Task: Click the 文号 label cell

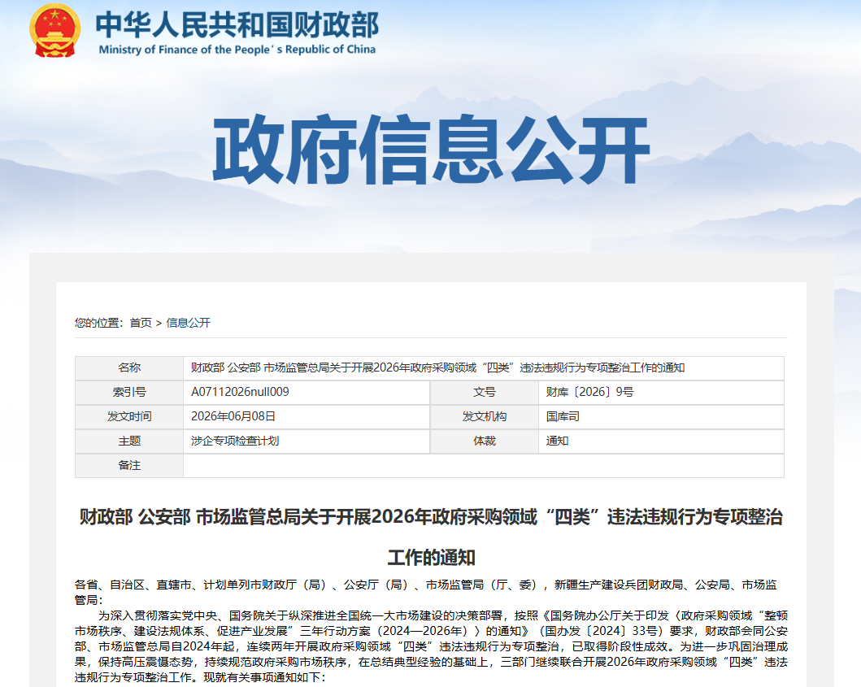Action: [x=485, y=392]
